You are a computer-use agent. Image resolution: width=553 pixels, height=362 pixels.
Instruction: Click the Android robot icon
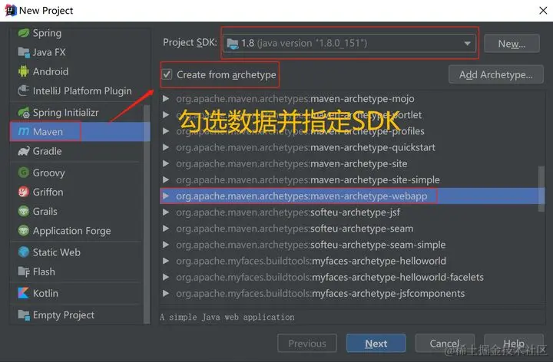click(24, 71)
